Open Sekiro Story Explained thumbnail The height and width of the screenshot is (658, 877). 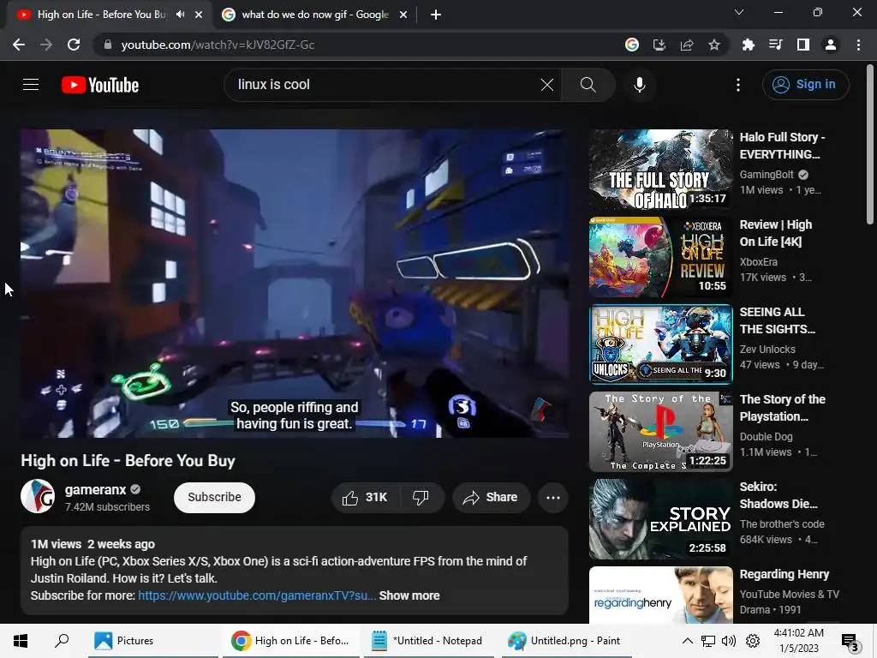coord(660,518)
